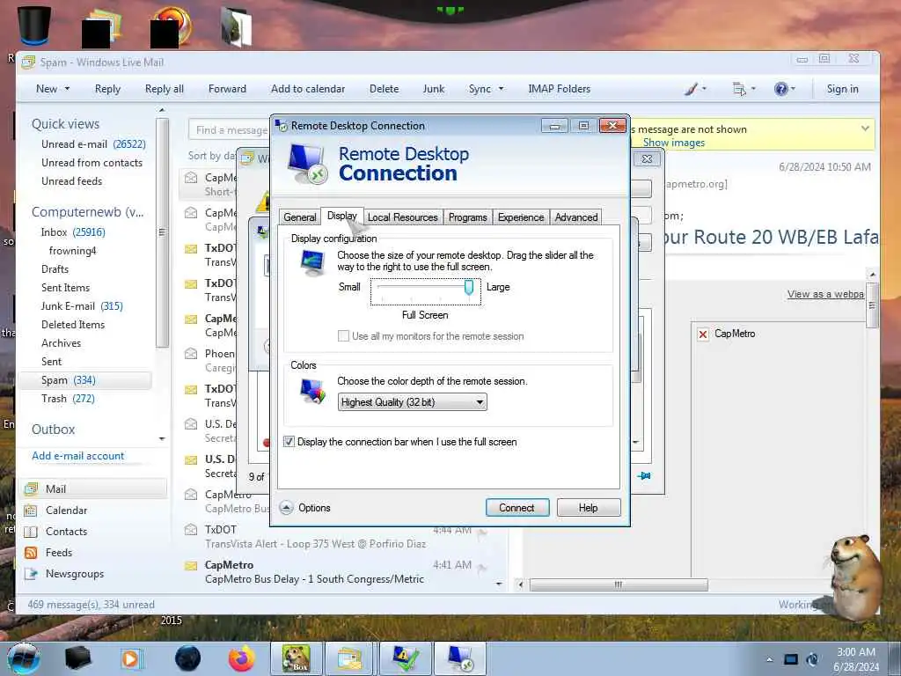Click the Connect button
The width and height of the screenshot is (901, 676).
pos(516,508)
